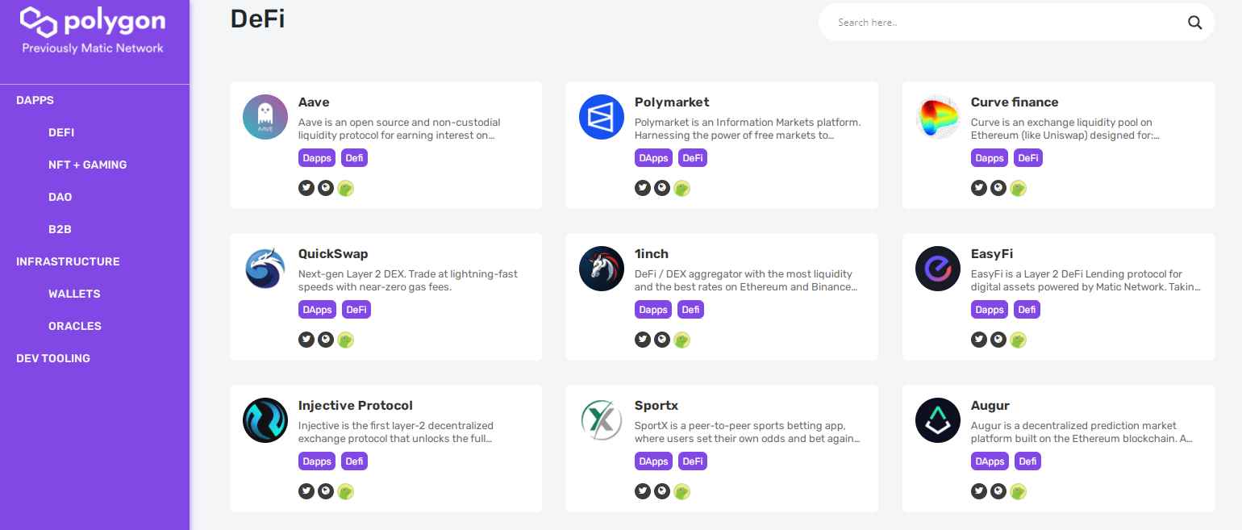Viewport: 1242px width, 530px height.
Task: Click the Twitter icon on Aave card
Action: (306, 188)
